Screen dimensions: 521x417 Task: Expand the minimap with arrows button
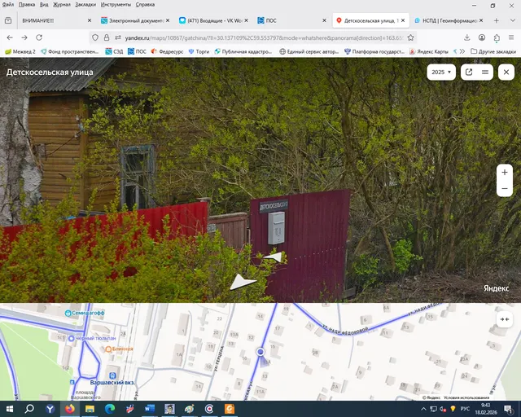(x=505, y=319)
